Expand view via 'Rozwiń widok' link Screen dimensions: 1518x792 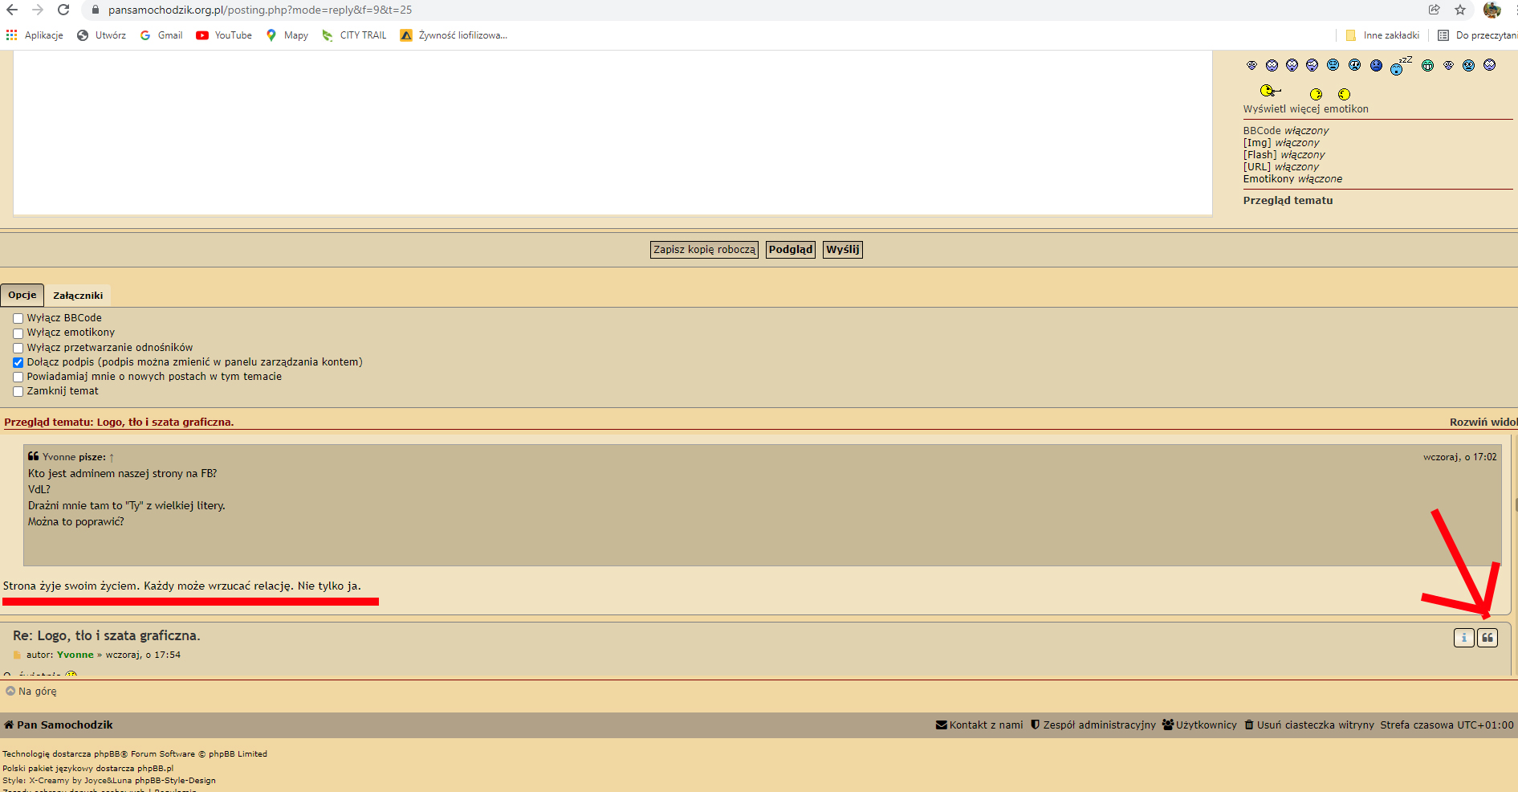click(x=1482, y=422)
